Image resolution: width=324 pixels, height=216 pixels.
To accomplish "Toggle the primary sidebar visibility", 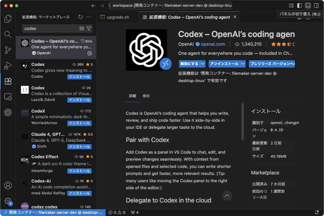I will (x=299, y=6).
